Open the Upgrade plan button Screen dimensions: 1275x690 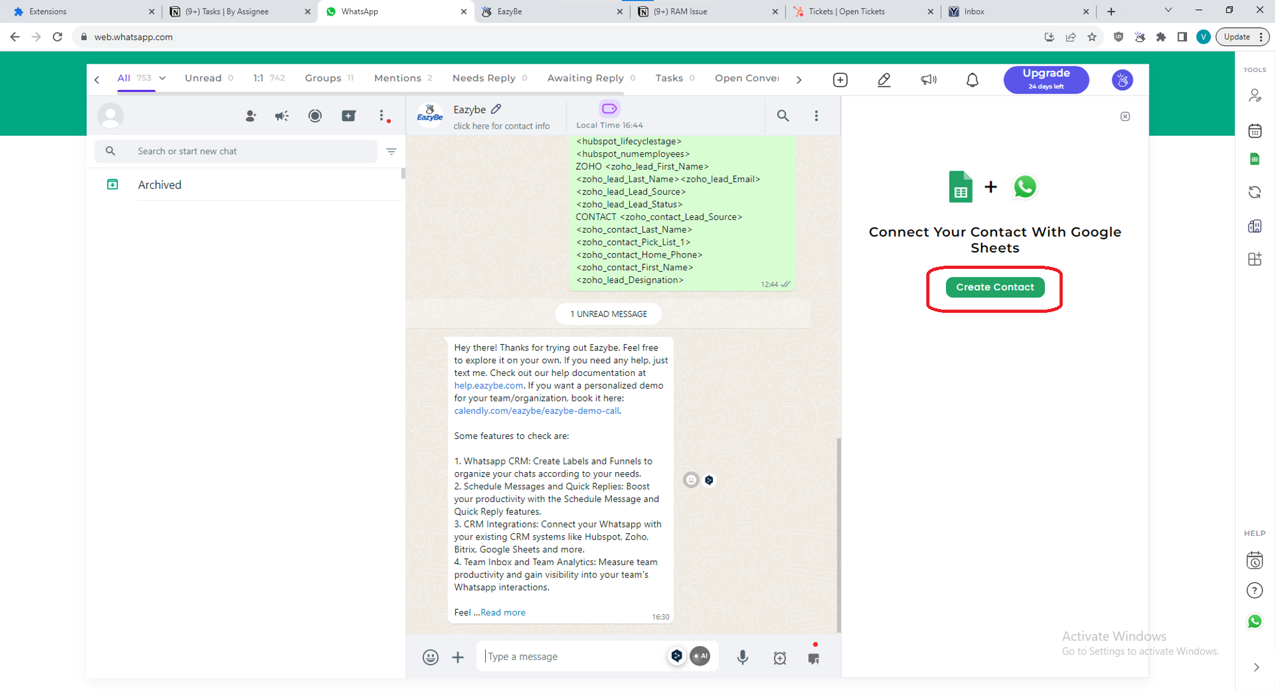click(1046, 80)
